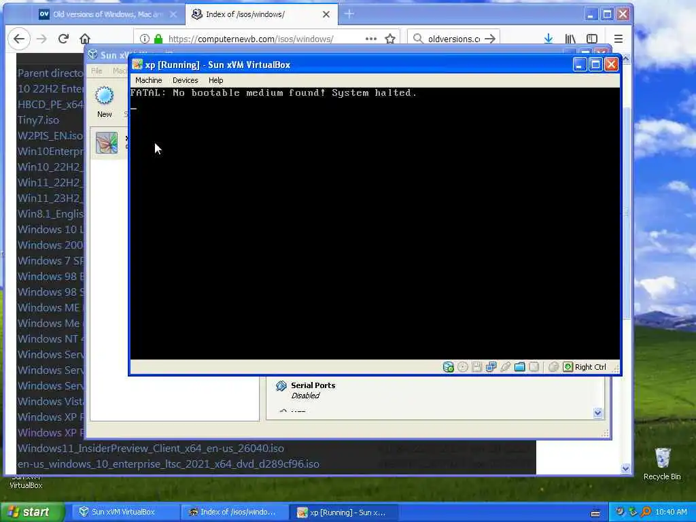This screenshot has height=522, width=696.
Task: Open Windows11_InsiderPreview_Client_x64 iso link
Action: (150, 449)
